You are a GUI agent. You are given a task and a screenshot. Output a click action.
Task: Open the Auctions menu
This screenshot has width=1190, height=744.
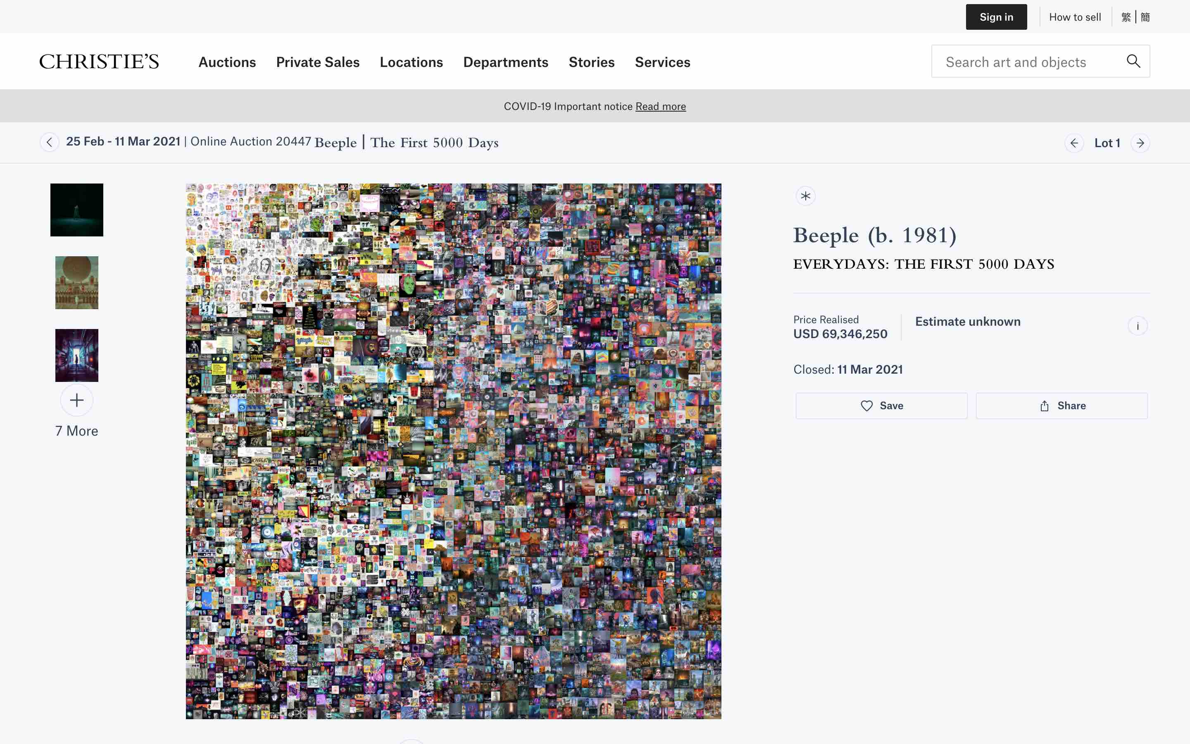pyautogui.click(x=227, y=62)
